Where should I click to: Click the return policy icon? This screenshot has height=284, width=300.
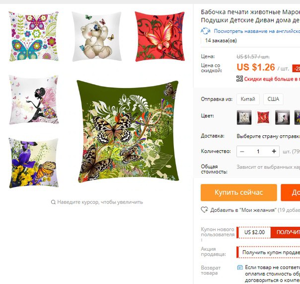[240, 267]
